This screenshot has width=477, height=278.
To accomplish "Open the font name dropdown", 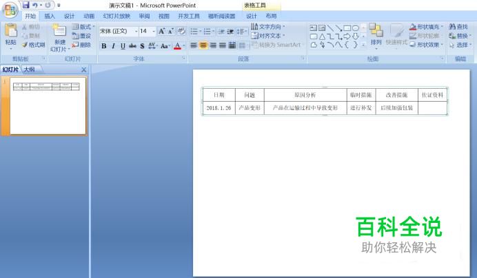I will (136, 31).
